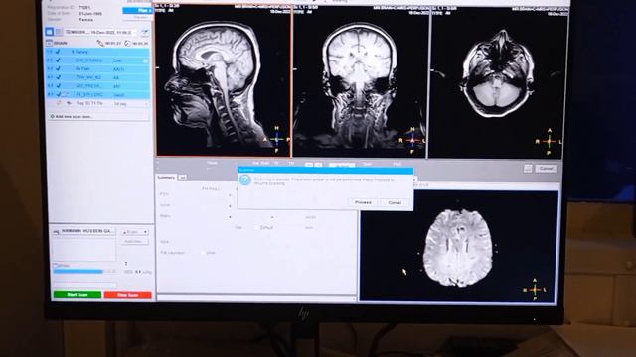Click the small square icon on DWI row
This screenshot has width=636, height=357.
[x=145, y=60]
